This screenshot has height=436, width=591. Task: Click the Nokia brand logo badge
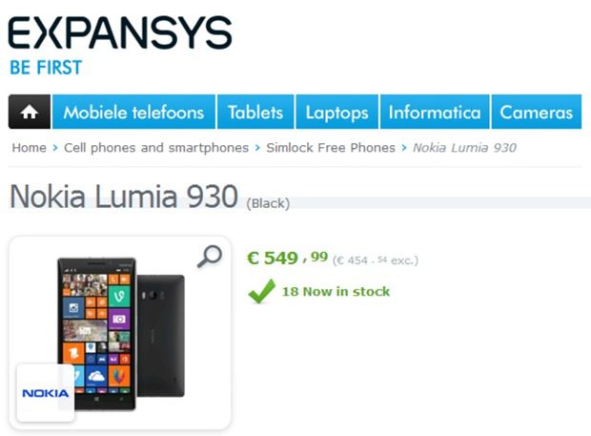[45, 393]
